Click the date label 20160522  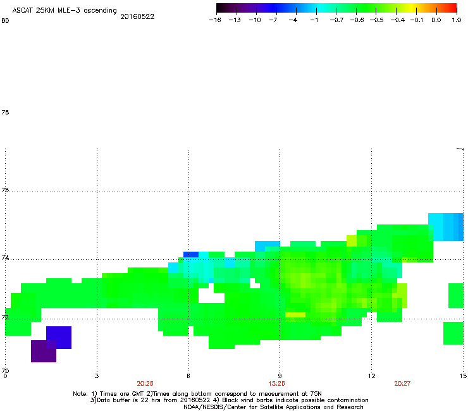point(137,16)
